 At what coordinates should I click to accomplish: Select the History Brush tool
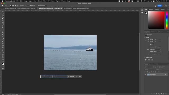[x=3, y=34]
